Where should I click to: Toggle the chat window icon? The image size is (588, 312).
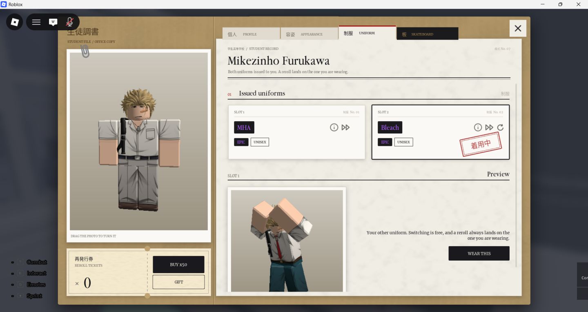[53, 22]
